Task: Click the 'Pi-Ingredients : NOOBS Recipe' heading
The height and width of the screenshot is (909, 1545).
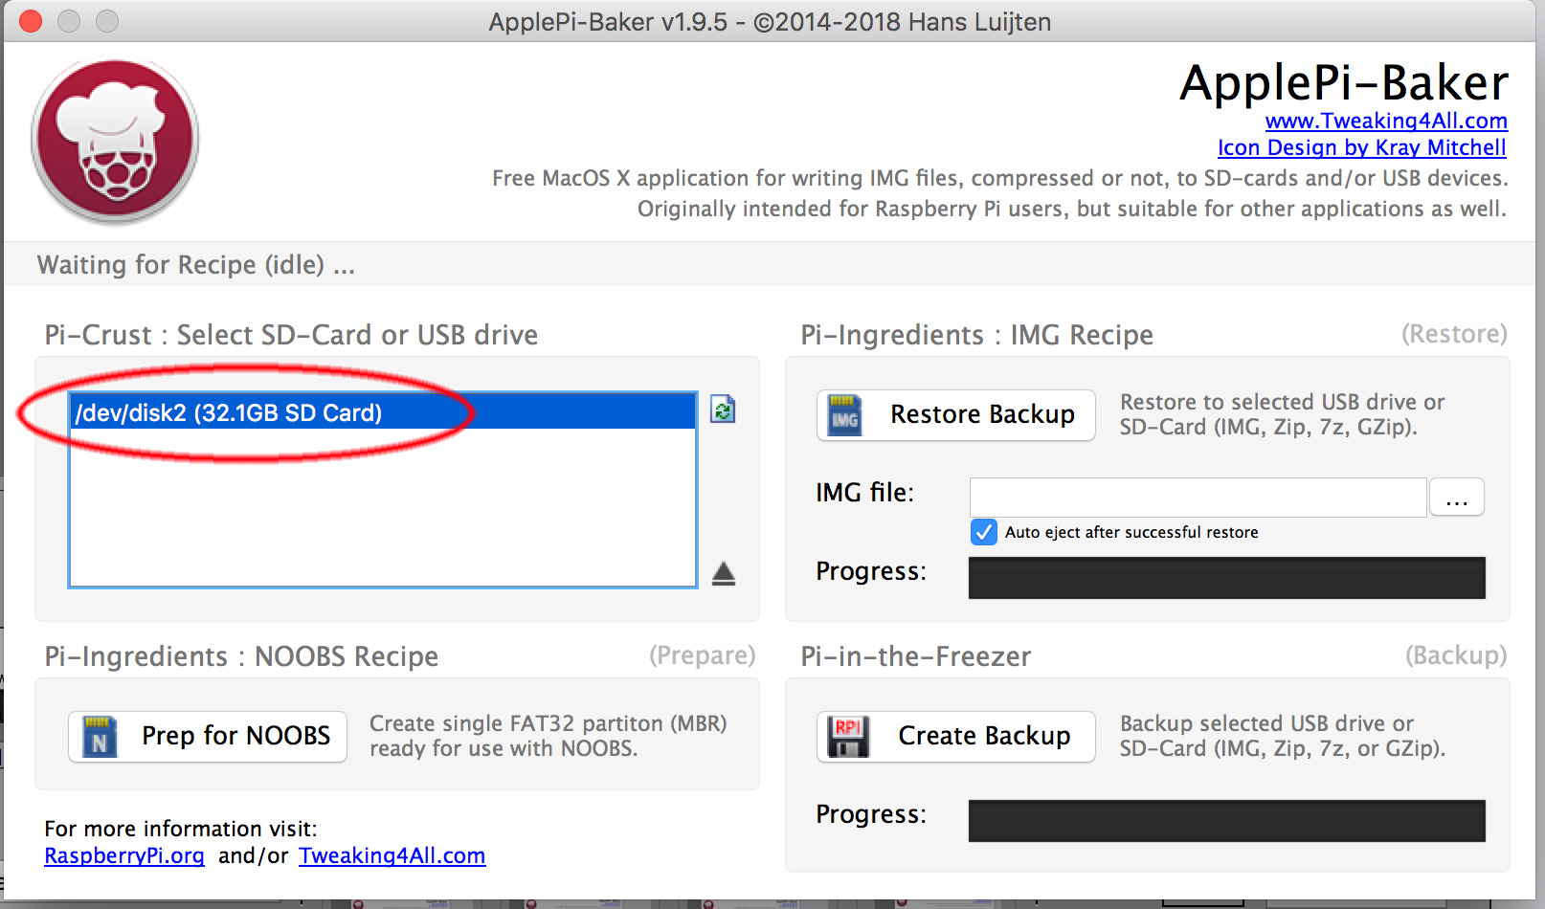Action: [241, 656]
